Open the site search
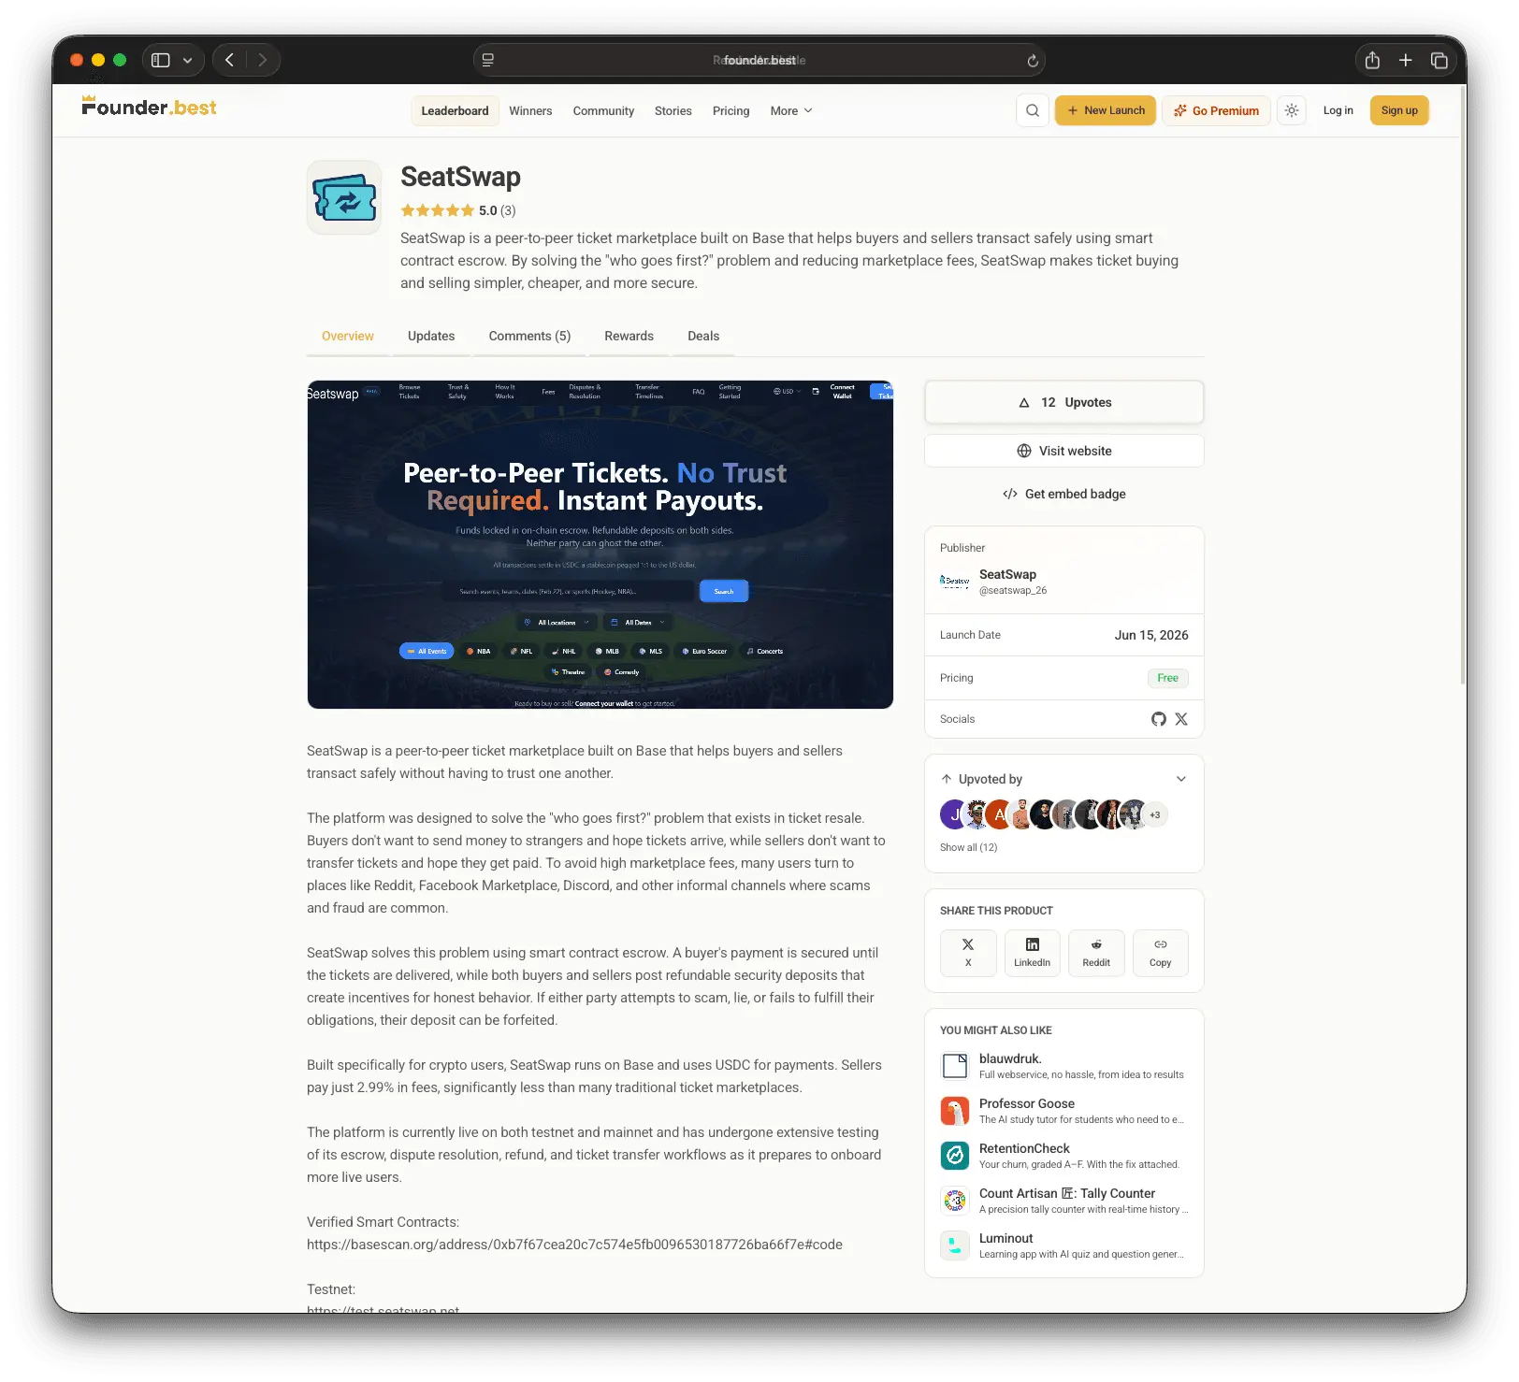Image resolution: width=1519 pixels, height=1382 pixels. pyautogui.click(x=1033, y=110)
